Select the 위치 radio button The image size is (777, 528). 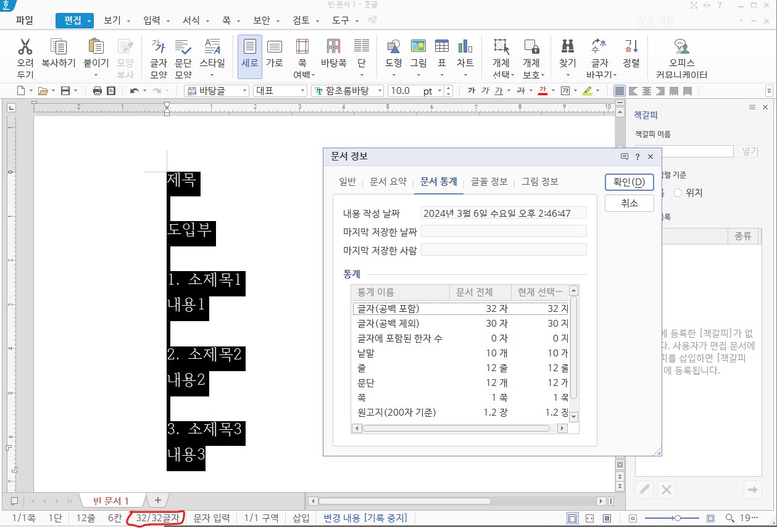678,192
